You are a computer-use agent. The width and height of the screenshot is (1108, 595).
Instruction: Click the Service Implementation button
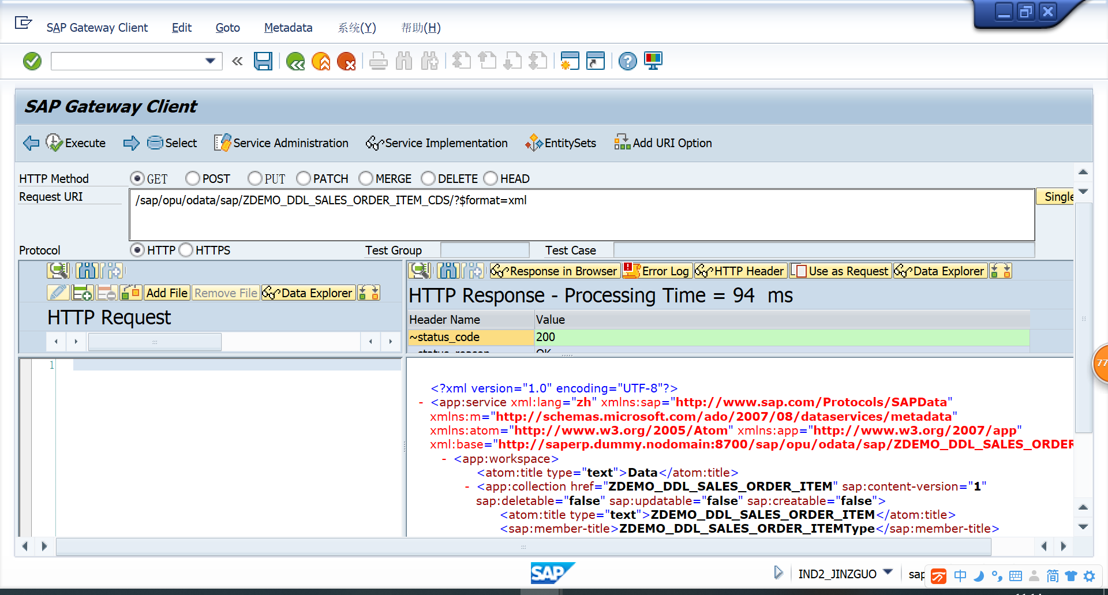[437, 143]
